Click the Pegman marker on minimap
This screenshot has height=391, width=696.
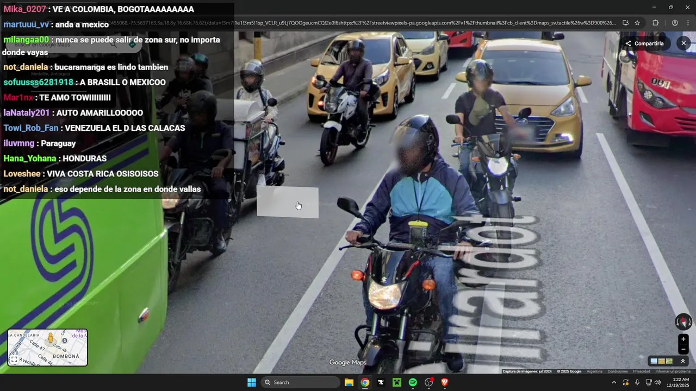point(51,338)
